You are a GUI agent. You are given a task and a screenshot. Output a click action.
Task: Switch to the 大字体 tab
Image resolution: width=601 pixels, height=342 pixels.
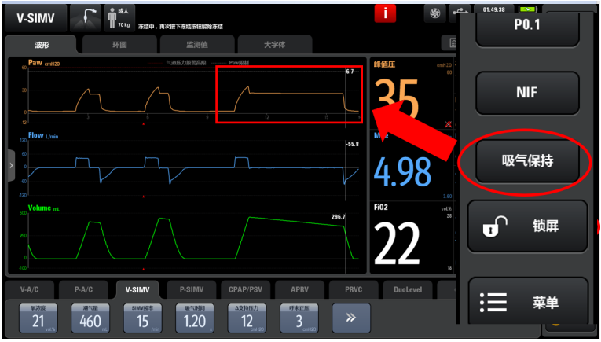coord(274,45)
